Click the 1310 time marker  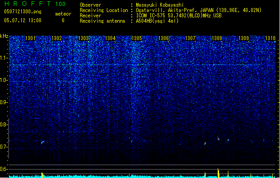270,38
